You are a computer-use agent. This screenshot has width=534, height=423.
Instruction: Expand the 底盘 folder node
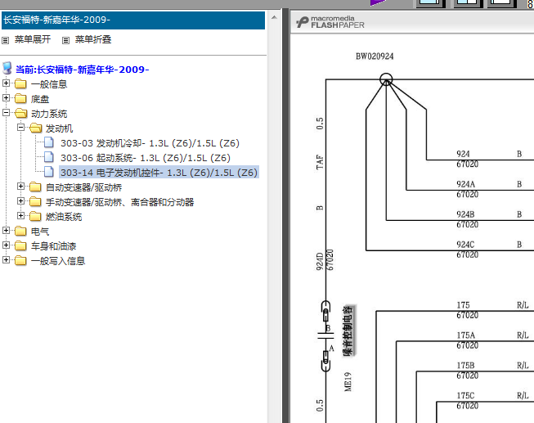click(6, 98)
